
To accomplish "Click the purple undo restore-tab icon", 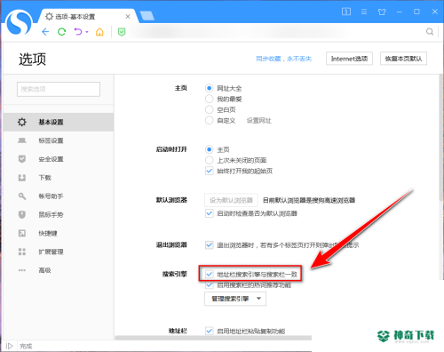I will tap(78, 32).
